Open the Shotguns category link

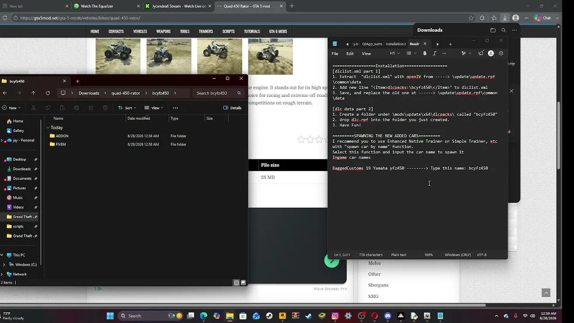pos(378,285)
